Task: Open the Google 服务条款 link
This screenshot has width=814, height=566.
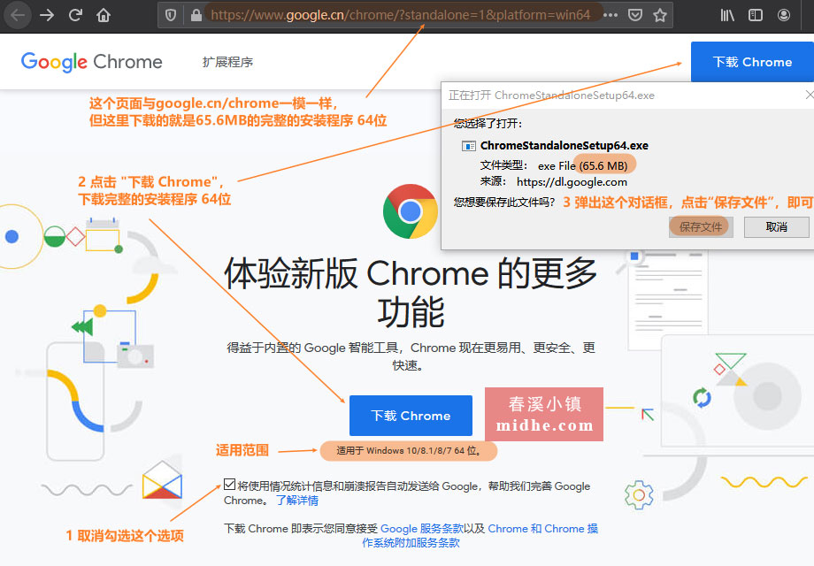Action: click(421, 529)
